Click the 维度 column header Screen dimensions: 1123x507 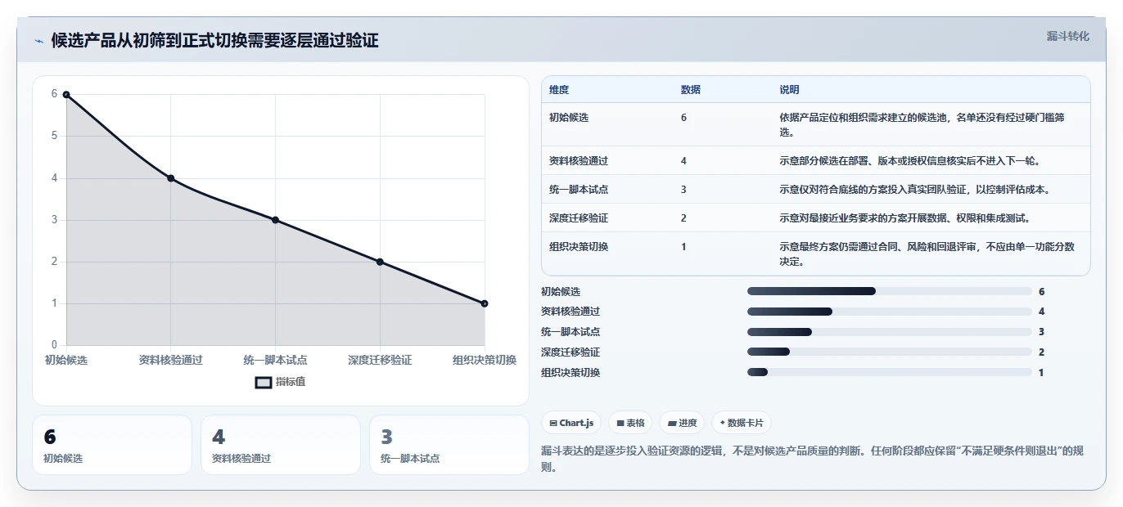[559, 90]
